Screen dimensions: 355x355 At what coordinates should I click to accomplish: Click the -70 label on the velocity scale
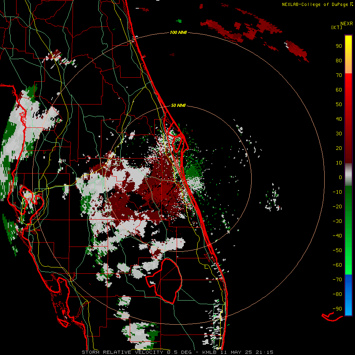pos(337,279)
